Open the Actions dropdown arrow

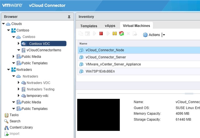[164, 35]
